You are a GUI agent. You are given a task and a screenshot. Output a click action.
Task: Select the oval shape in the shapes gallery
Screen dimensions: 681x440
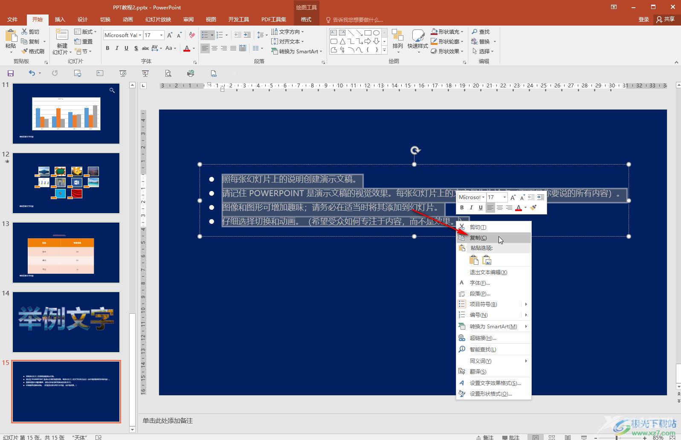pos(376,32)
